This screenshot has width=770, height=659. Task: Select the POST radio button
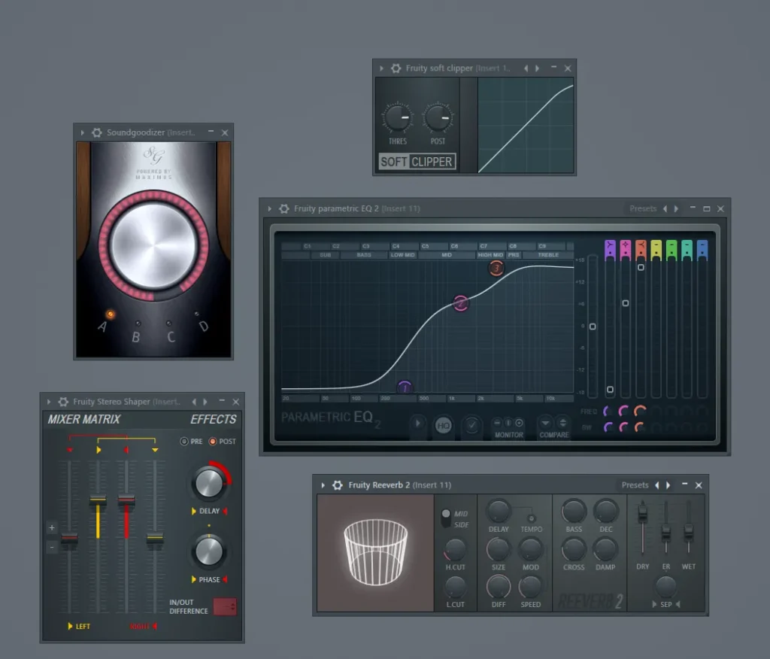pos(212,442)
